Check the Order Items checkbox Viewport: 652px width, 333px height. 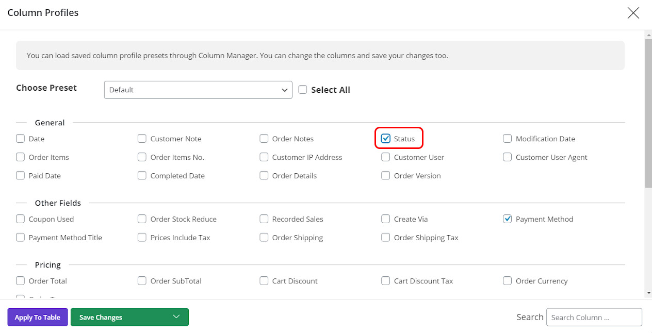click(20, 157)
